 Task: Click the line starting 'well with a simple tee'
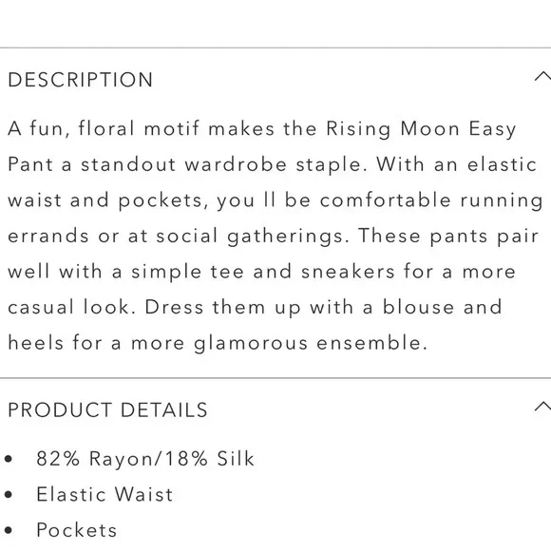point(262,272)
